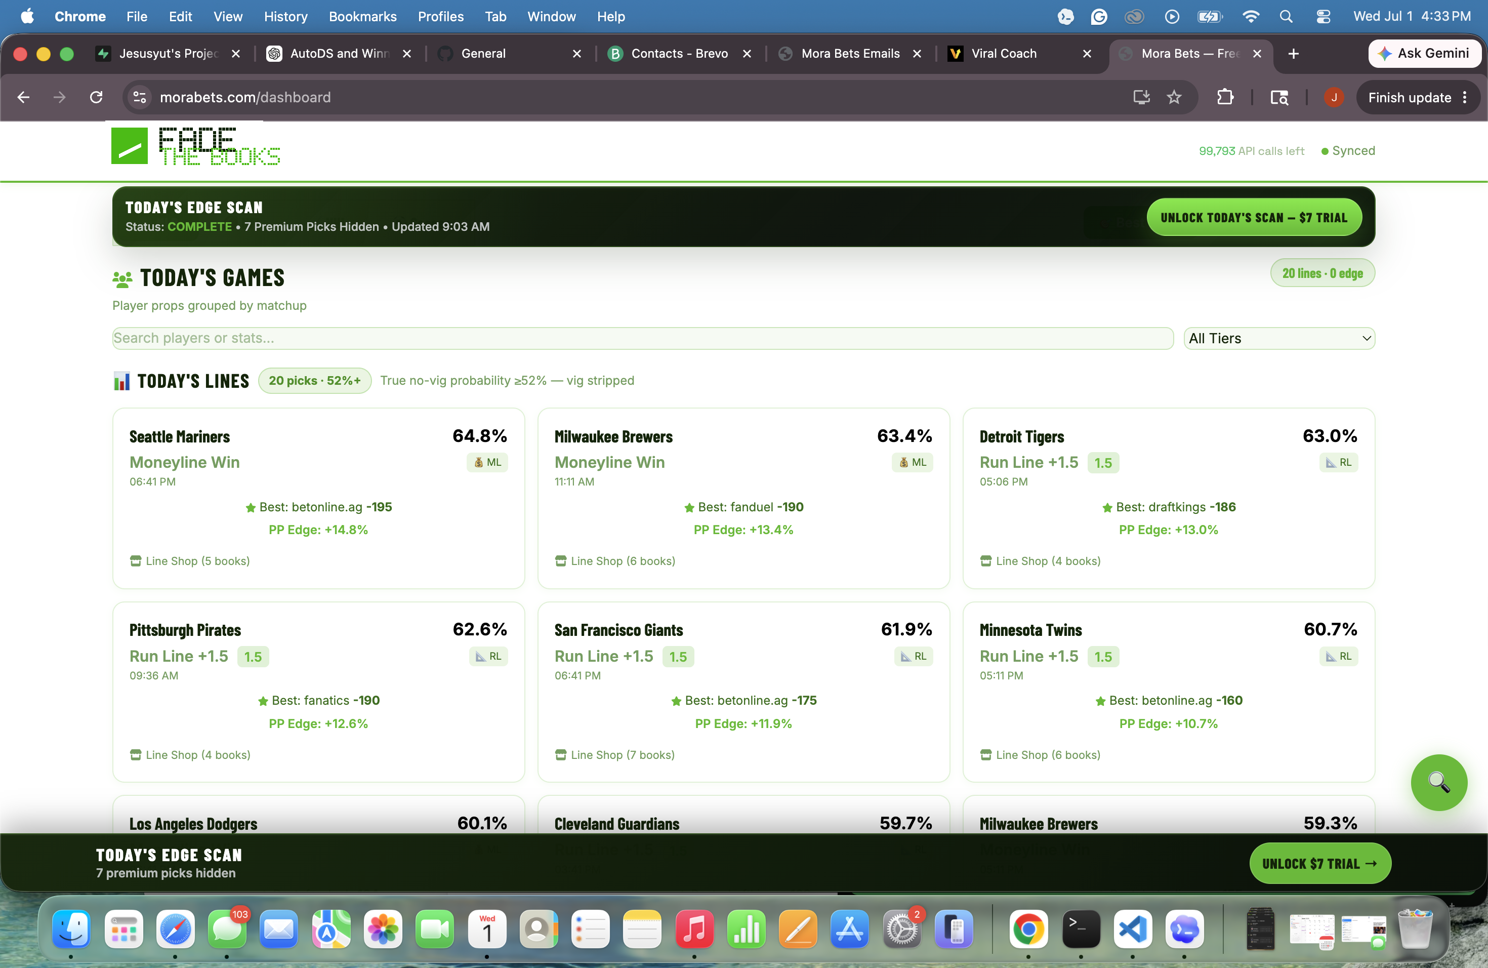Click the 20 picks · 52%+ badge

pos(314,381)
